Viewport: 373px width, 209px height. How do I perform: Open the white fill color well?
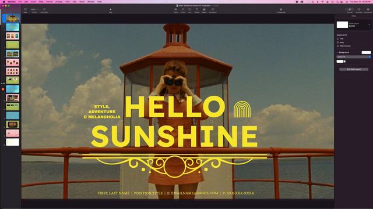(x=340, y=62)
